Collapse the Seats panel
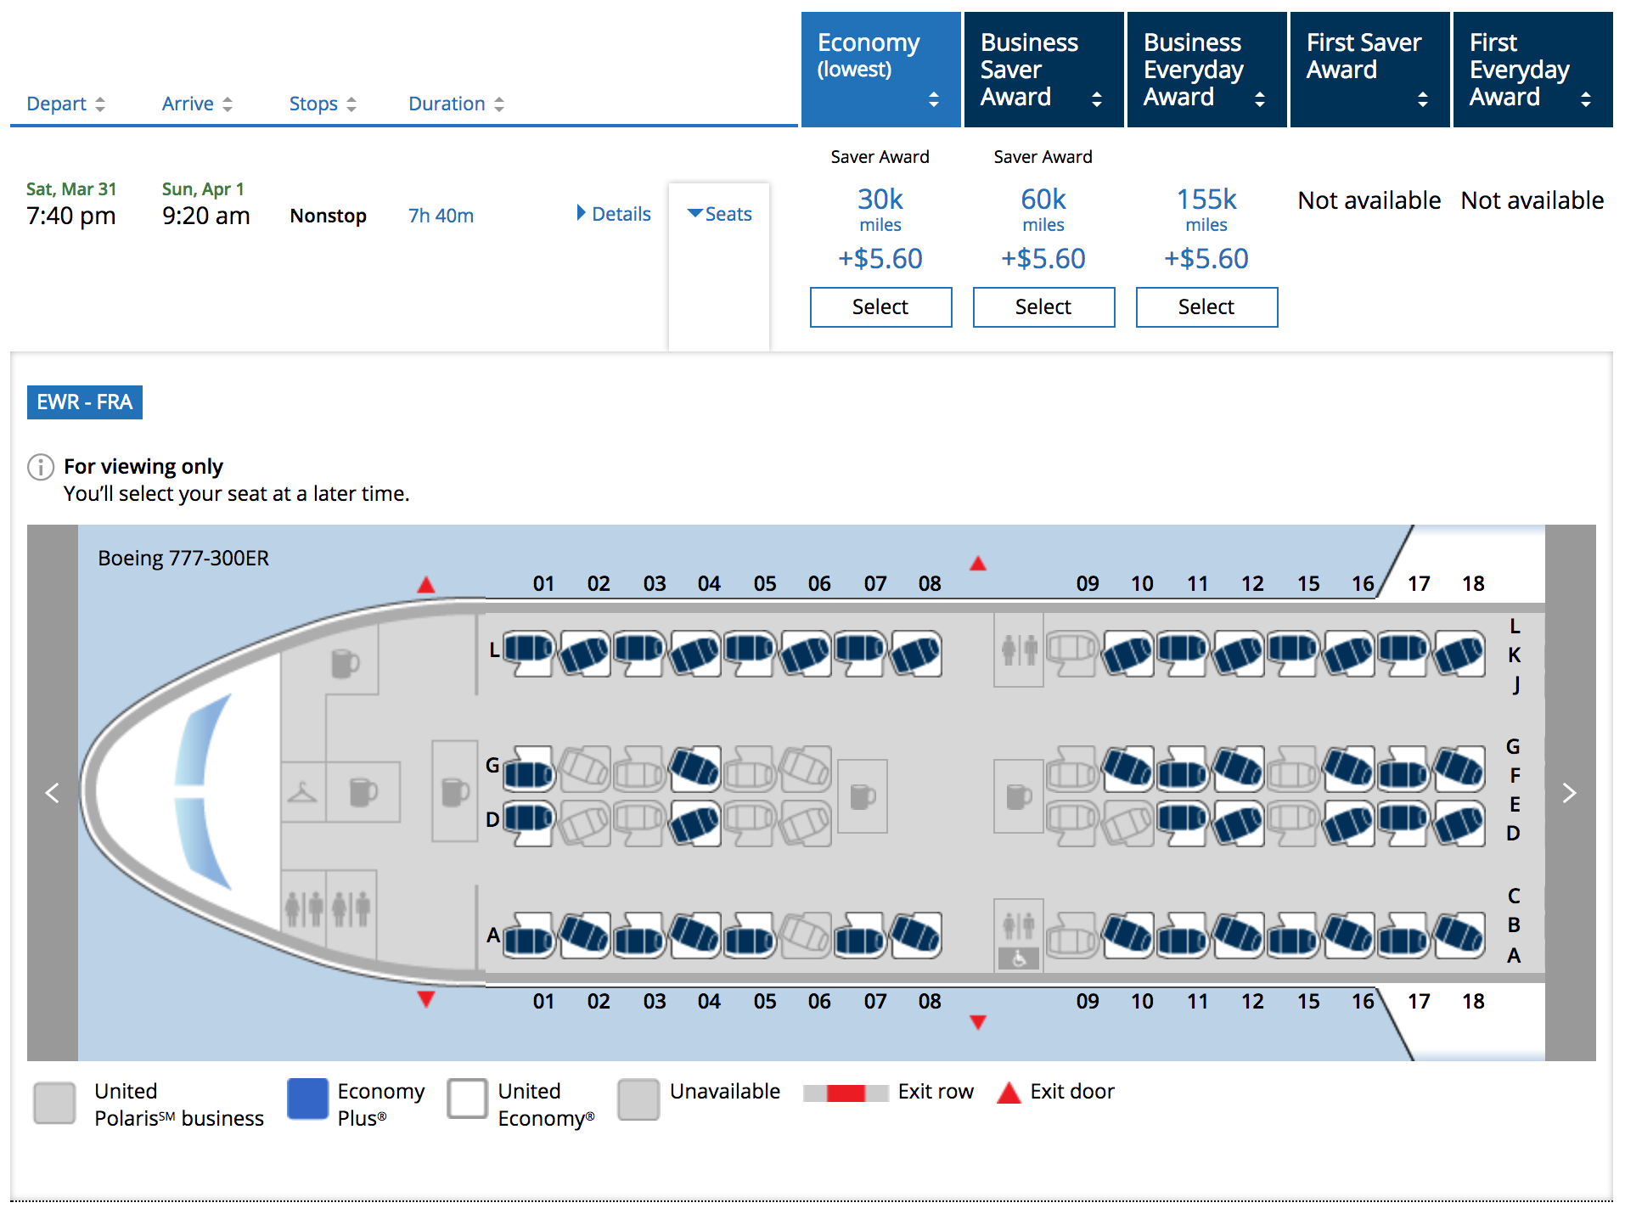Image resolution: width=1625 pixels, height=1214 pixels. pos(719,214)
